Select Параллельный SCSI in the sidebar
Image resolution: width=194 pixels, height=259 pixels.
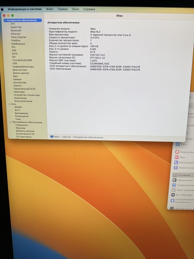point(24,89)
